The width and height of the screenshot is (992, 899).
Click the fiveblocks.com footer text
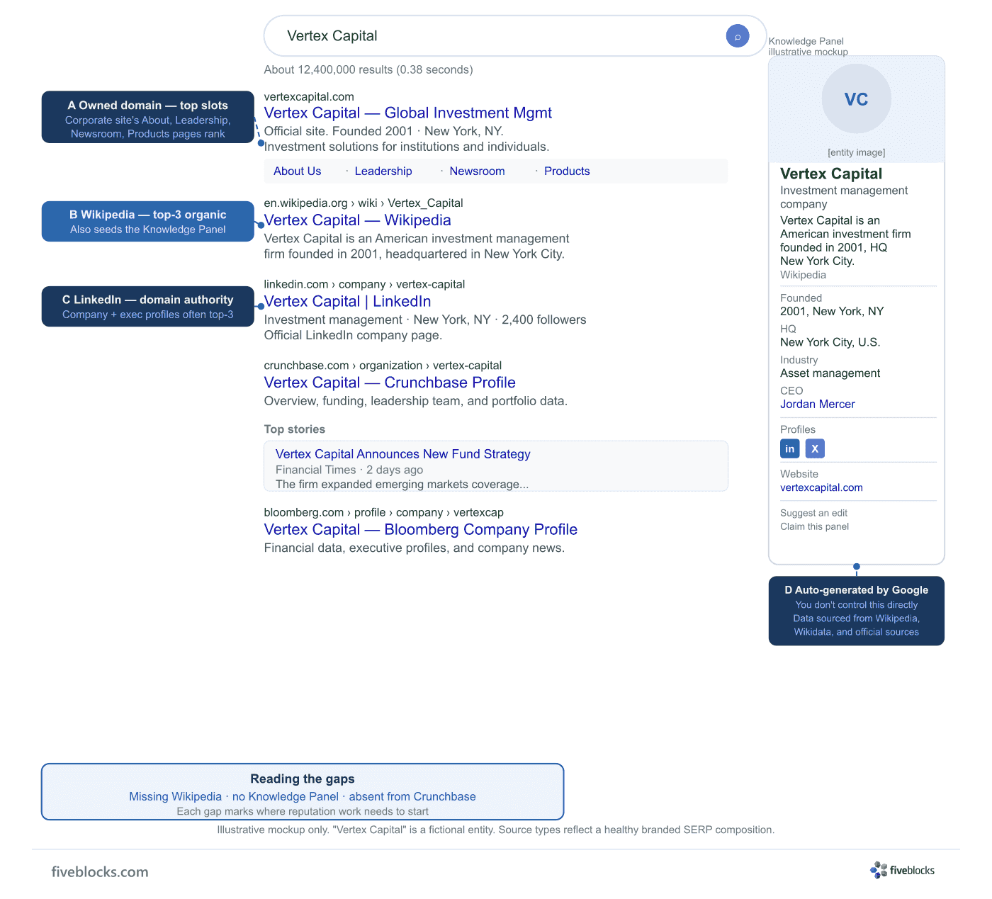[100, 872]
